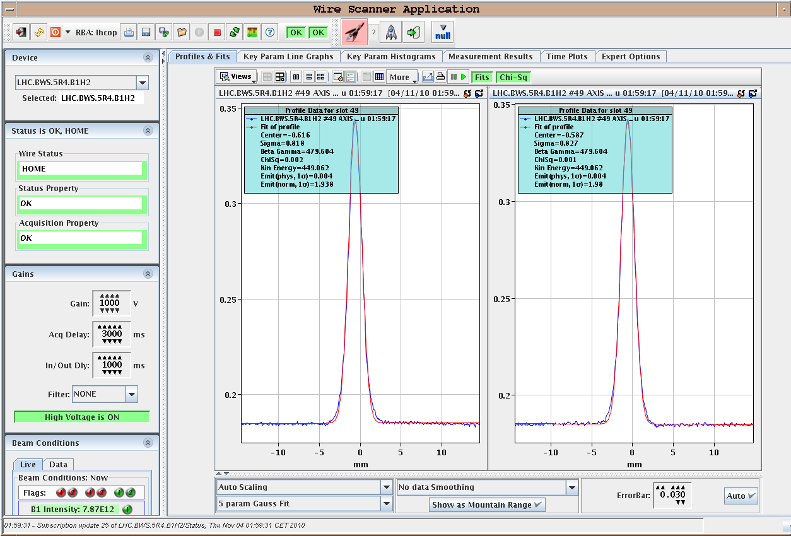791x536 pixels.
Task: Click the null button in toolbar
Action: [x=443, y=32]
